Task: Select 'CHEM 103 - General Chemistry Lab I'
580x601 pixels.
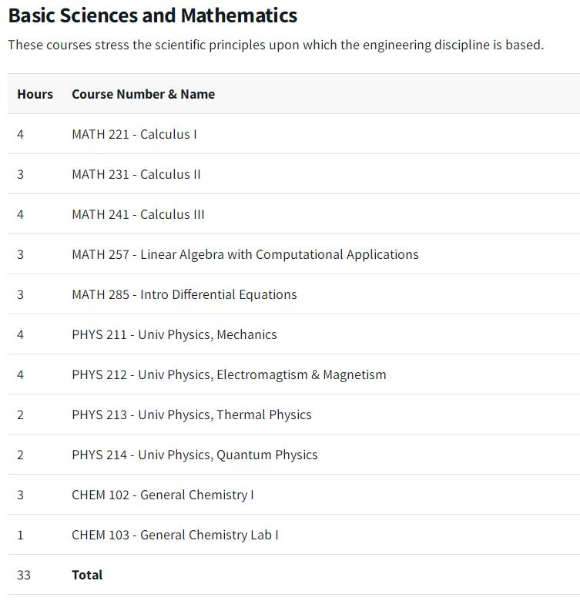Action: pyautogui.click(x=175, y=535)
